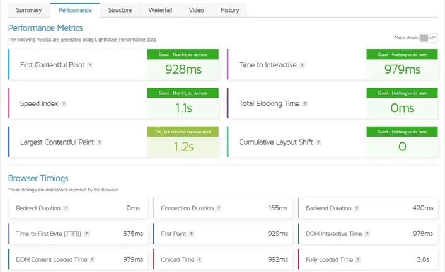The image size is (445, 272).
Task: Click help icon next to Backend Duration
Action: pyautogui.click(x=357, y=208)
